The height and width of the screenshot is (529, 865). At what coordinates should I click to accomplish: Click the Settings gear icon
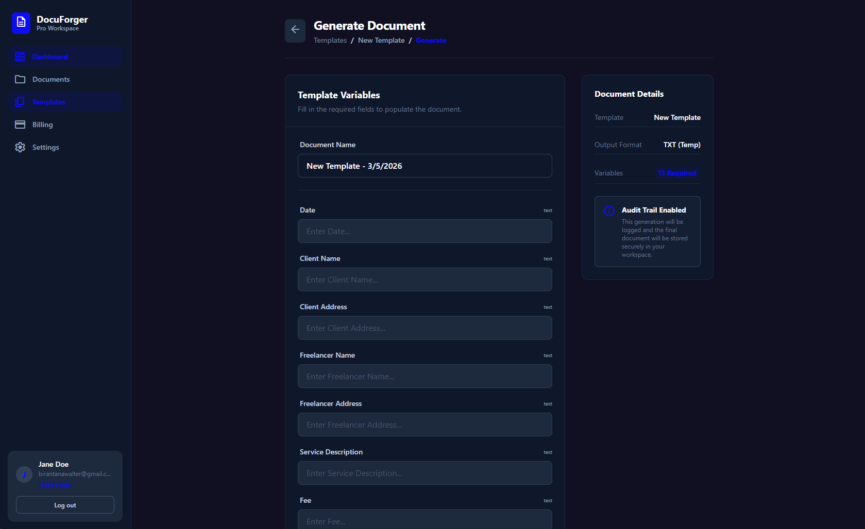click(x=20, y=147)
